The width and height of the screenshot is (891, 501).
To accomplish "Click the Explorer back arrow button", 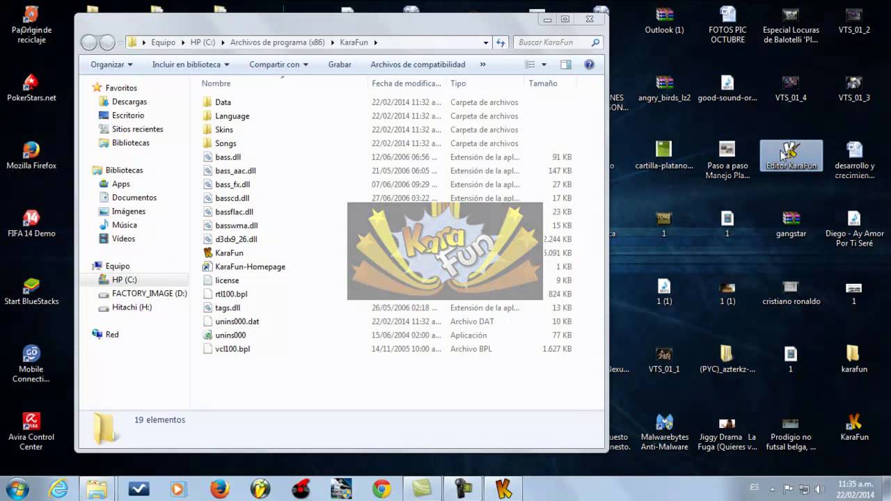I will pyautogui.click(x=89, y=42).
